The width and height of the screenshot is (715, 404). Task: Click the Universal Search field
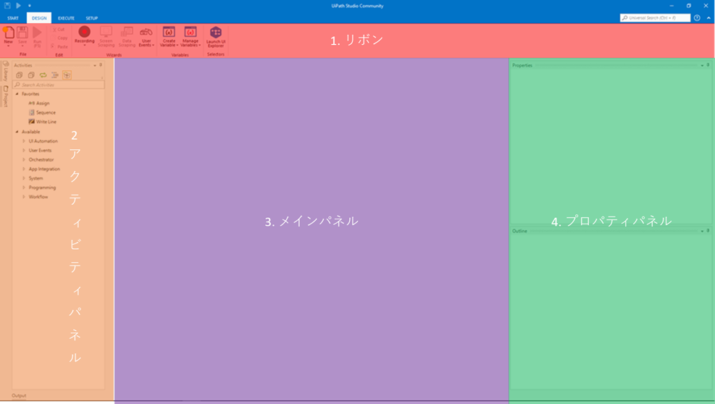tap(655, 18)
